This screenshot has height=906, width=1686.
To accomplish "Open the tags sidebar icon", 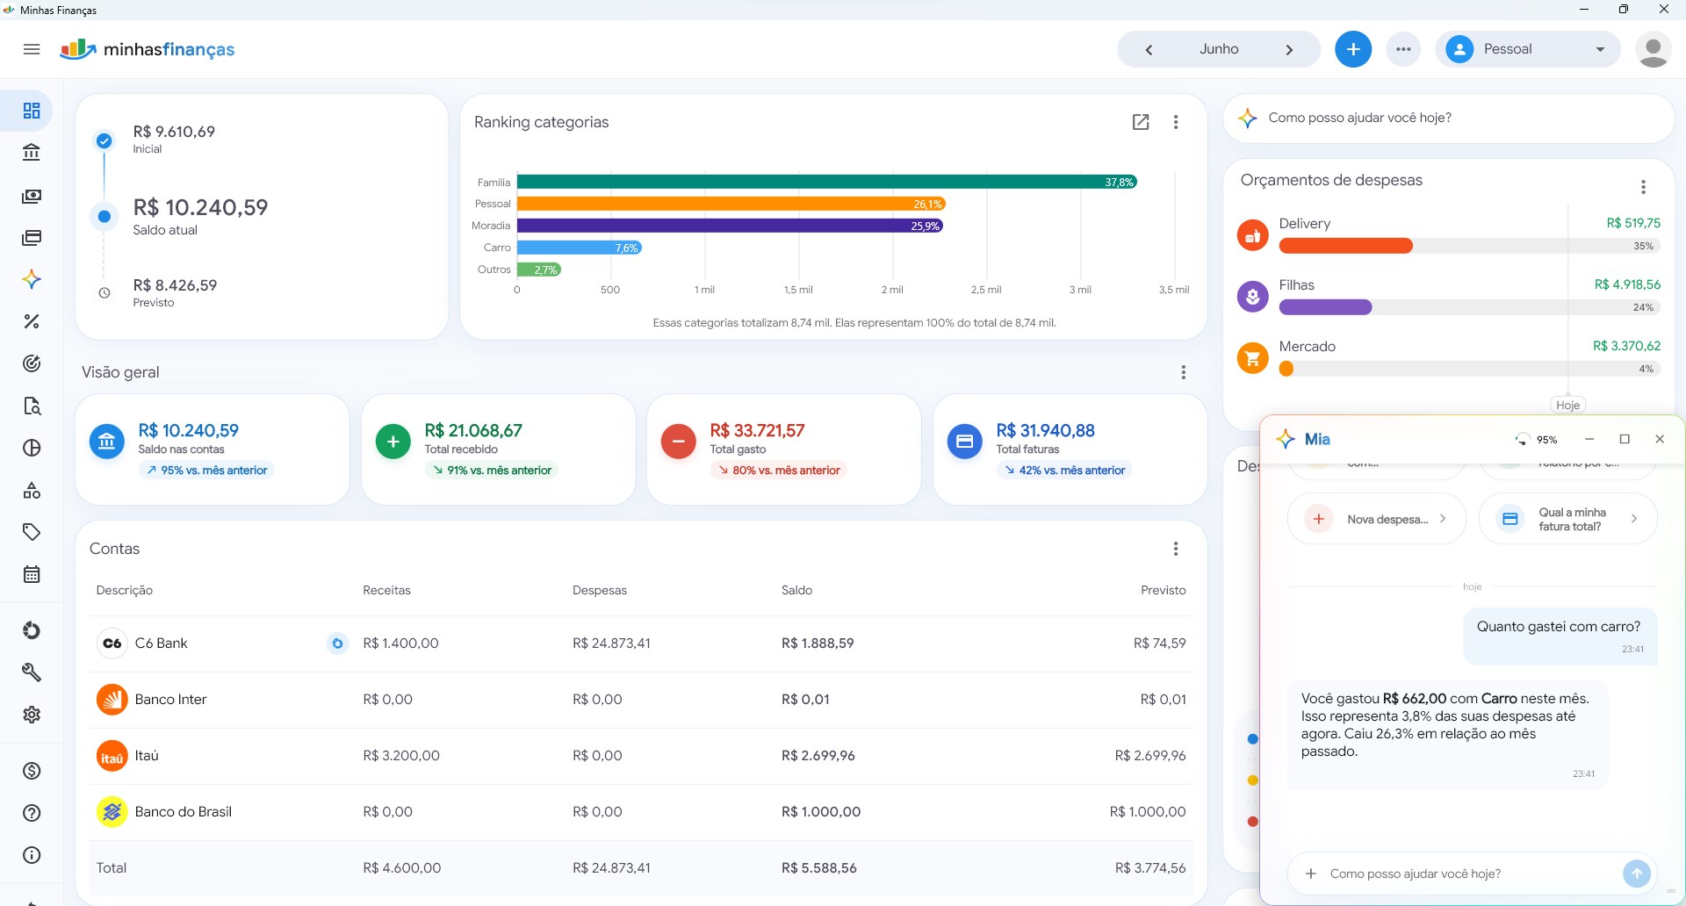I will 32,532.
